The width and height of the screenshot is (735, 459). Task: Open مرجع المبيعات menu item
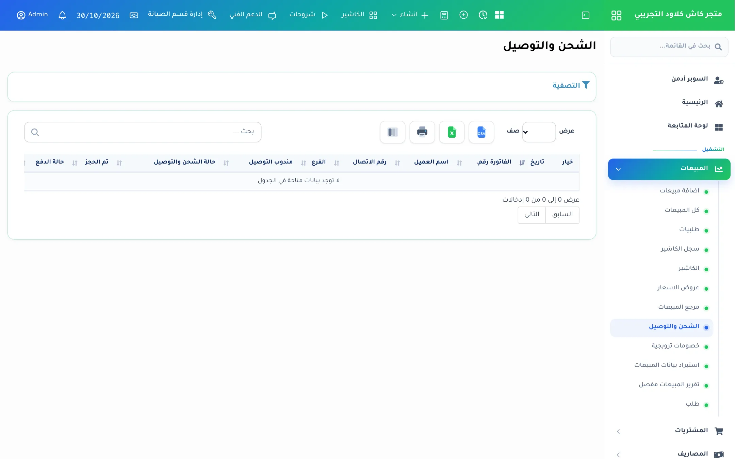click(x=679, y=307)
